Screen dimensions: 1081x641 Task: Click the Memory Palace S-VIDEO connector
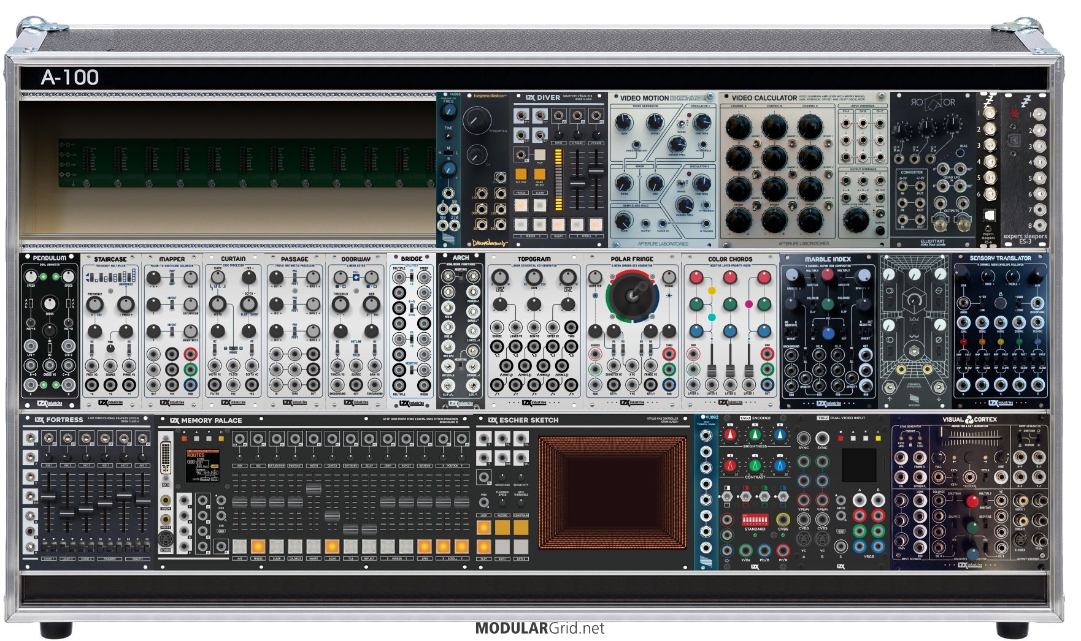click(x=166, y=538)
